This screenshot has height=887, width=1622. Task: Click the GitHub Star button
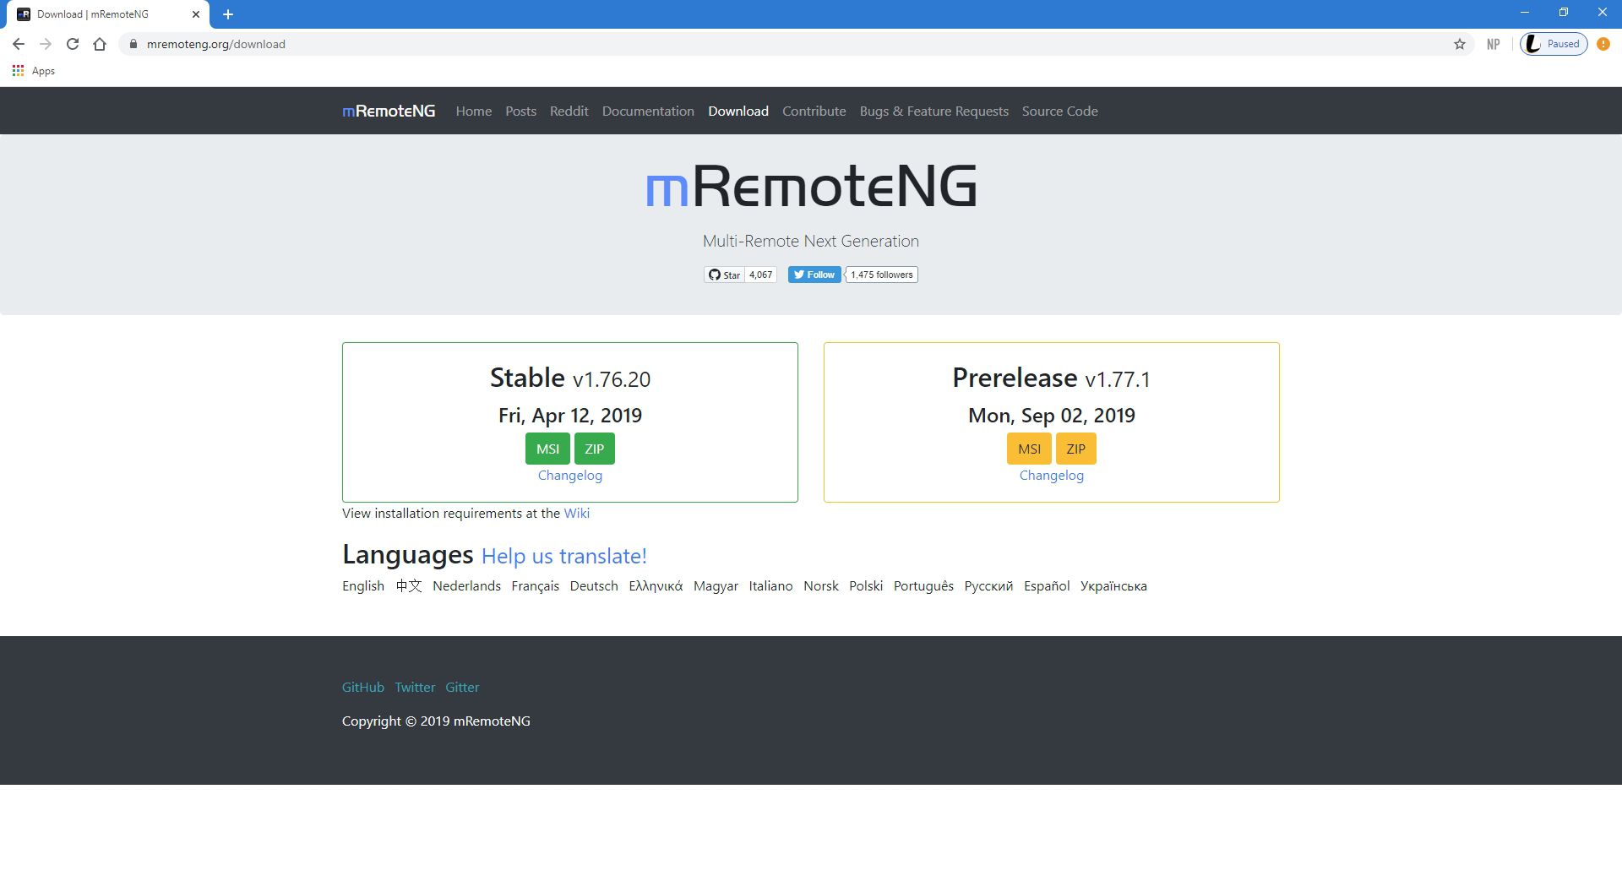point(724,275)
